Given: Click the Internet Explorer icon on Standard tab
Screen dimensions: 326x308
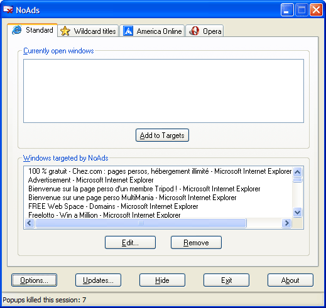Looking at the screenshot, I should point(17,30).
